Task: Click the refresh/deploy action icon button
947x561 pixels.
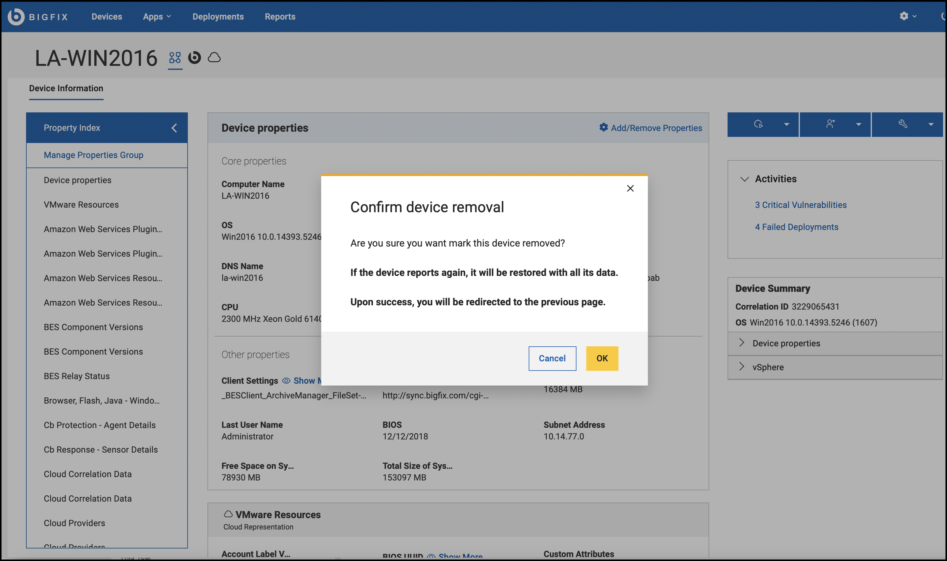Action: [x=758, y=124]
